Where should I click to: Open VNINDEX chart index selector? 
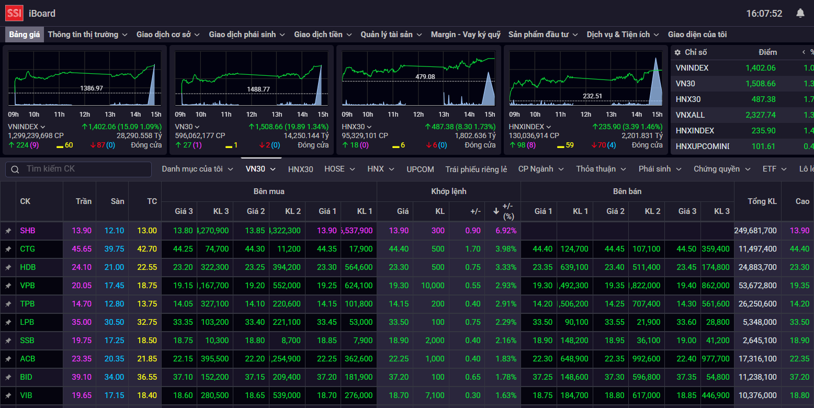[27, 127]
